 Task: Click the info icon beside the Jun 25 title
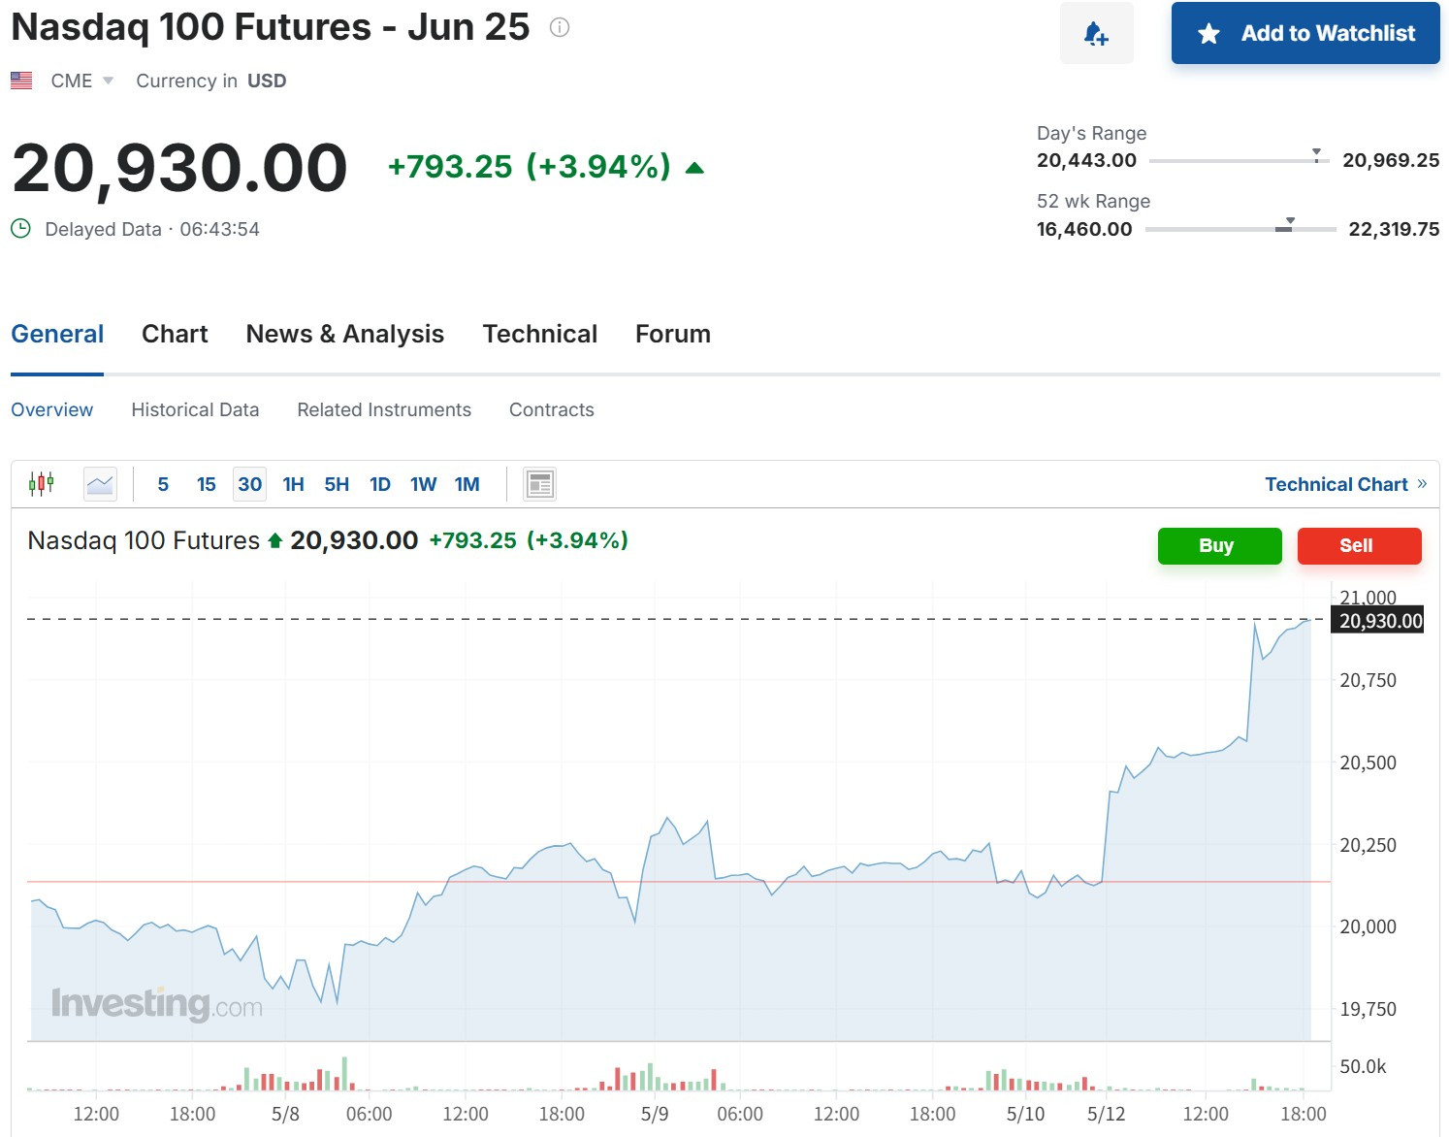[560, 28]
